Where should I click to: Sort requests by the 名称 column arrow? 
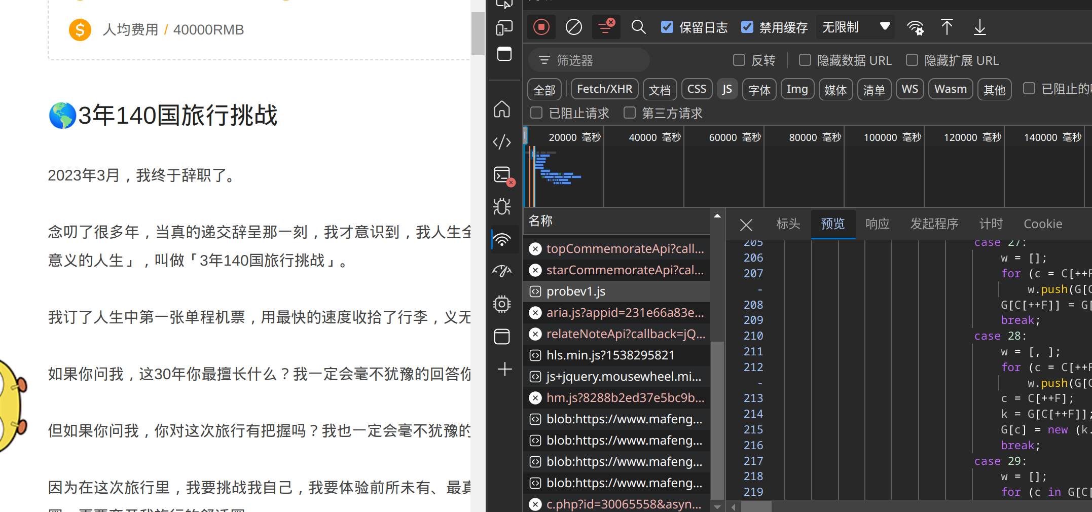pyautogui.click(x=717, y=216)
